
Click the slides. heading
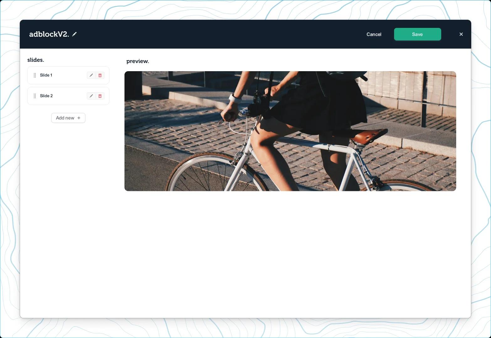point(36,60)
